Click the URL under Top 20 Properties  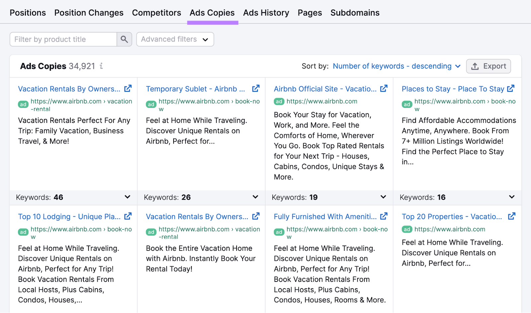(450, 229)
